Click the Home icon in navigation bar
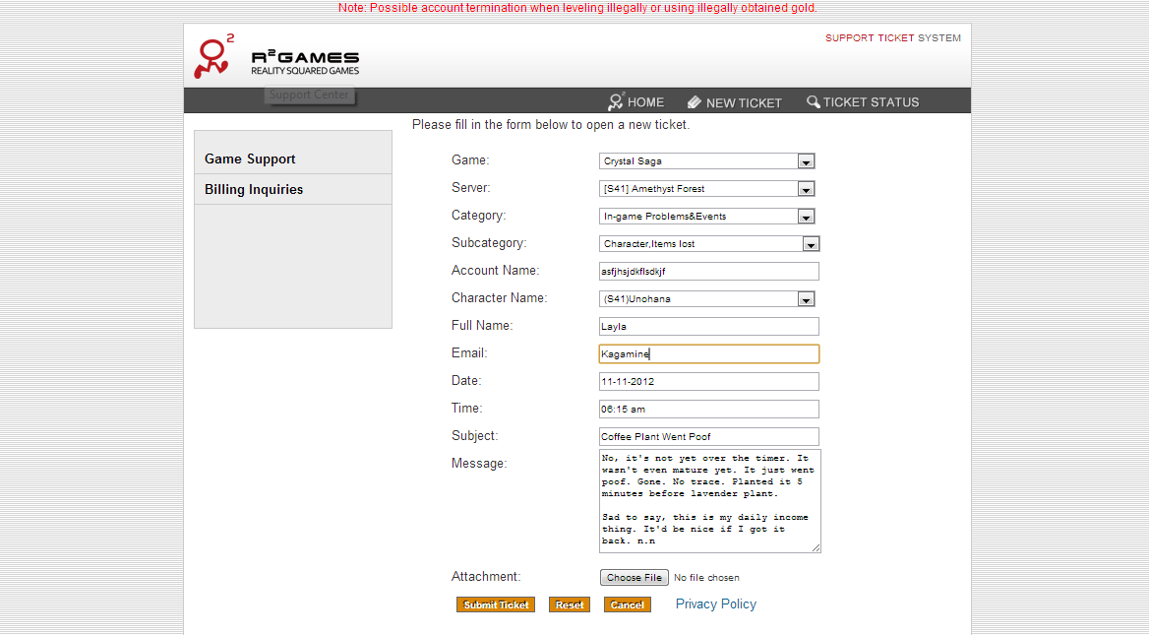The height and width of the screenshot is (635, 1149). click(x=616, y=102)
